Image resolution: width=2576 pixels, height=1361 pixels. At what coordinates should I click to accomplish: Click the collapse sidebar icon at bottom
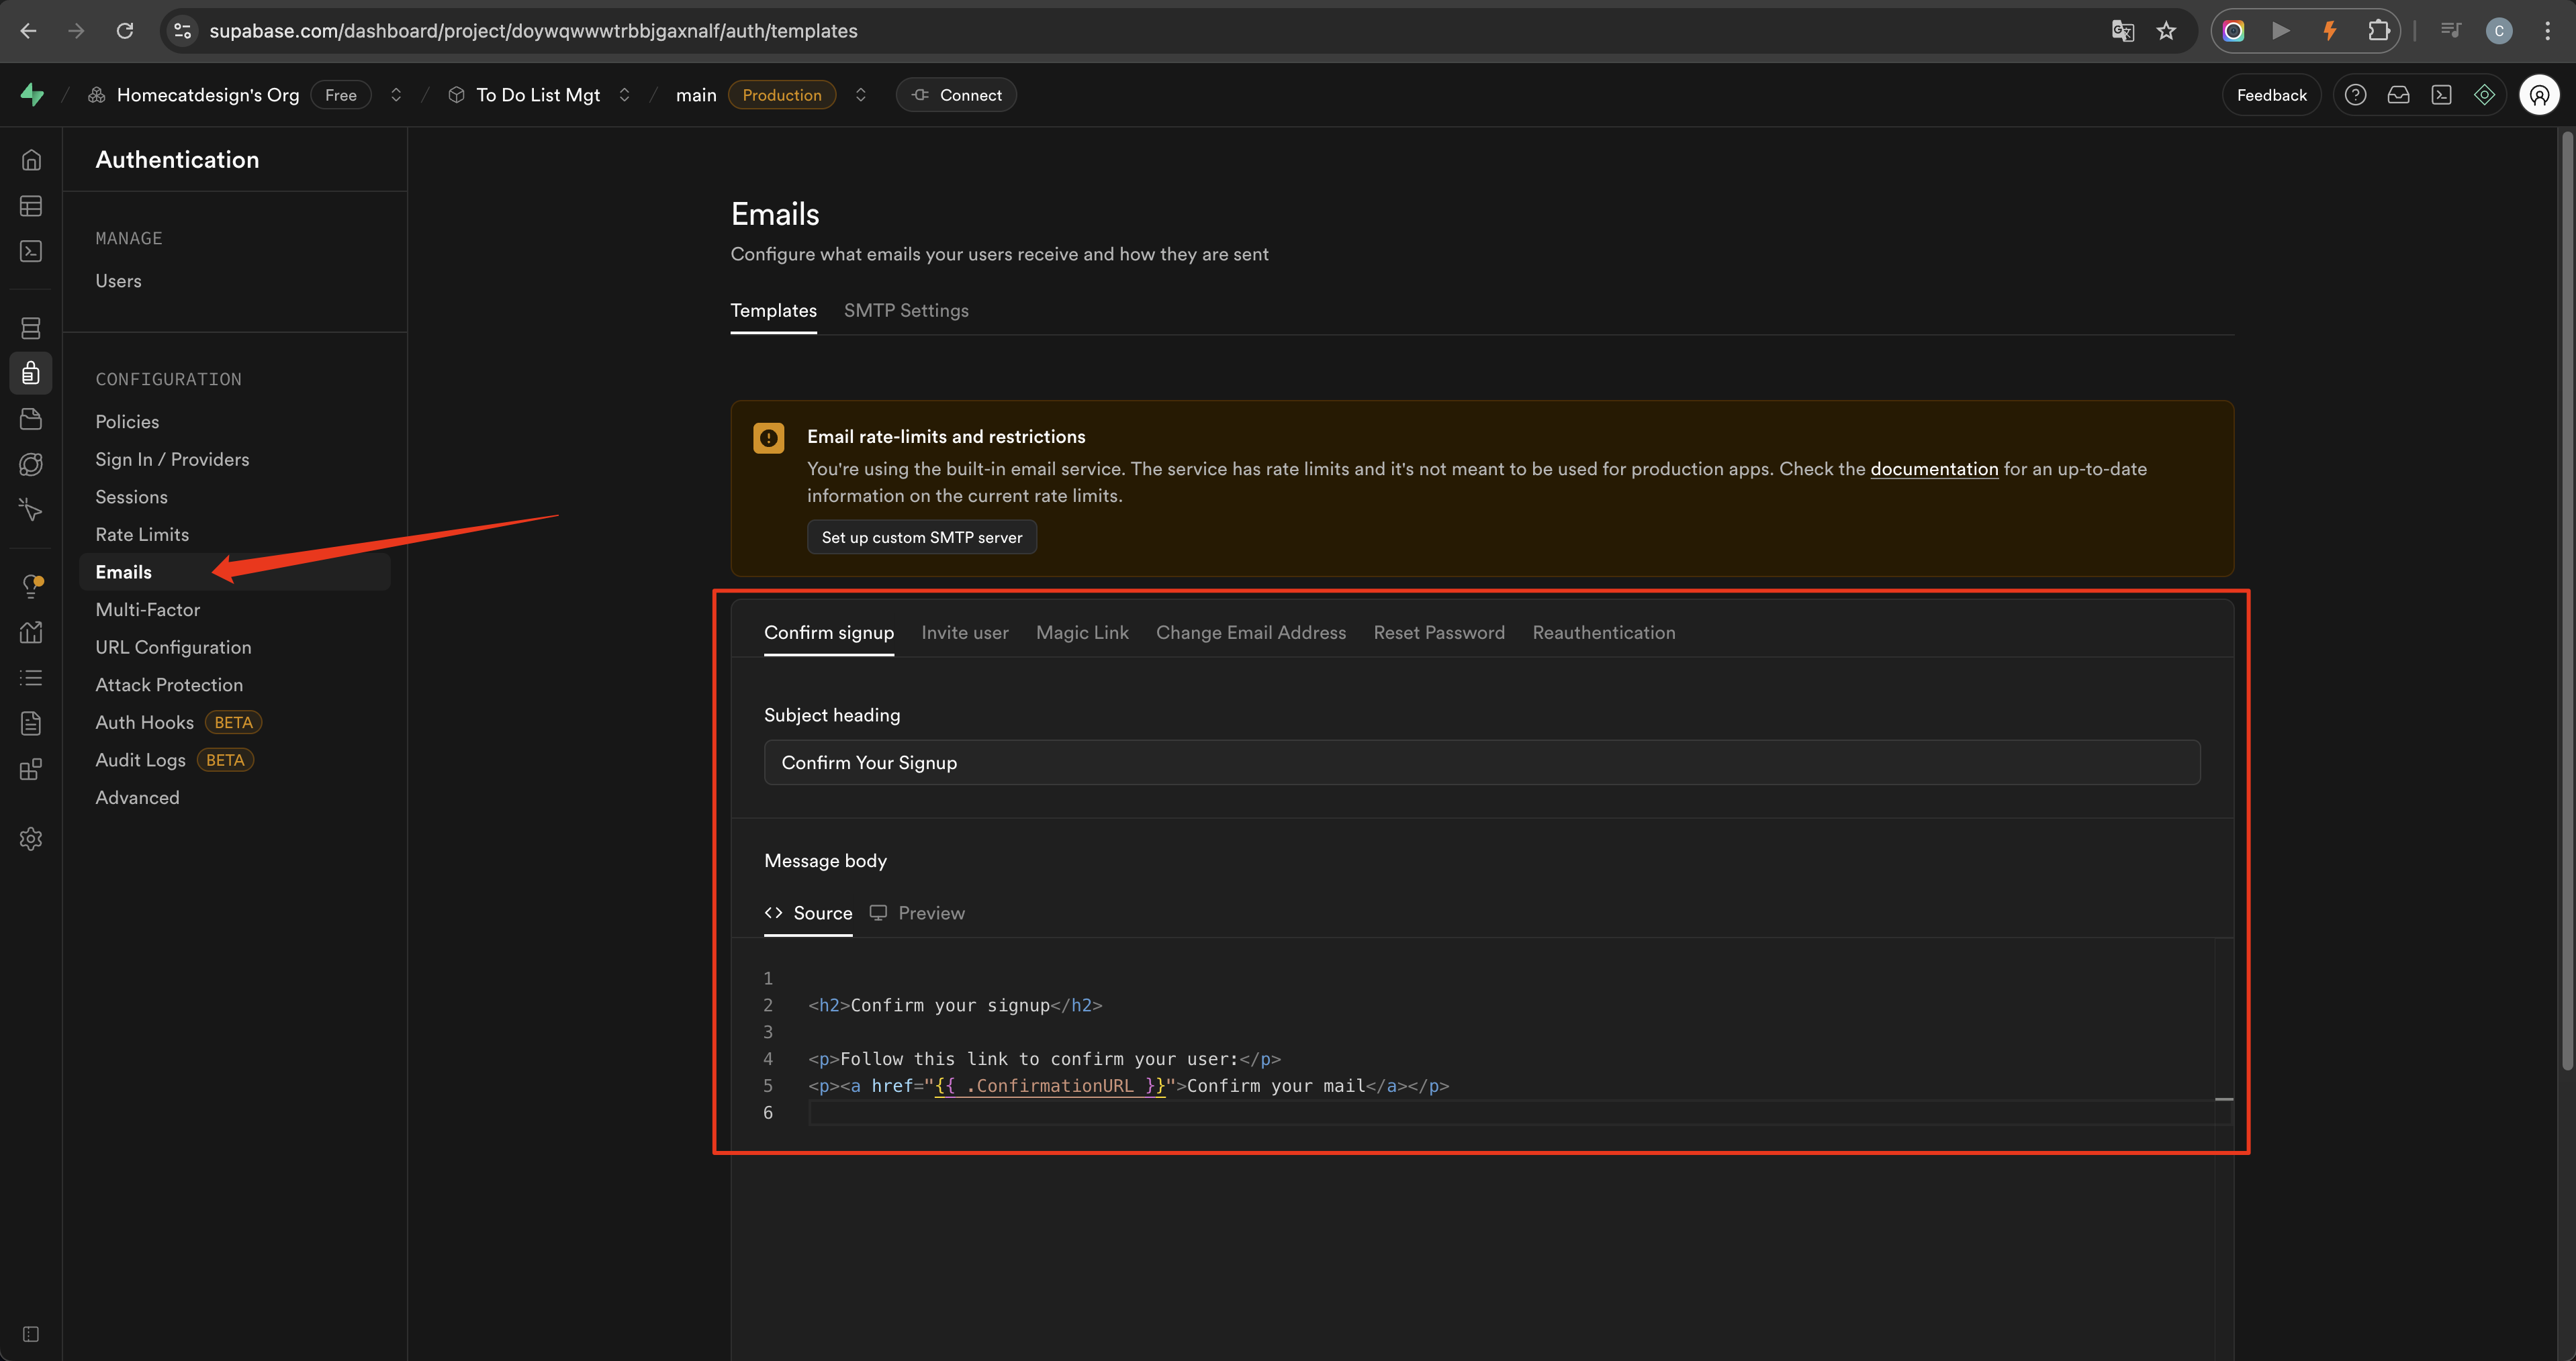point(31,1335)
